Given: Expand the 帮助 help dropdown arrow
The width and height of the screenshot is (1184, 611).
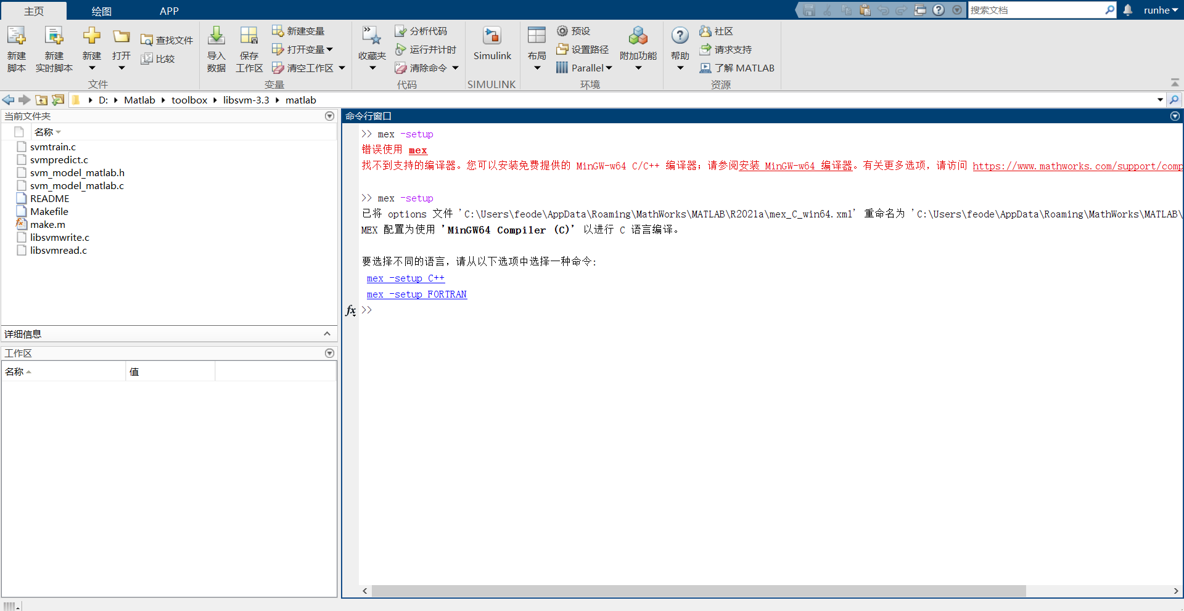Looking at the screenshot, I should [680, 68].
